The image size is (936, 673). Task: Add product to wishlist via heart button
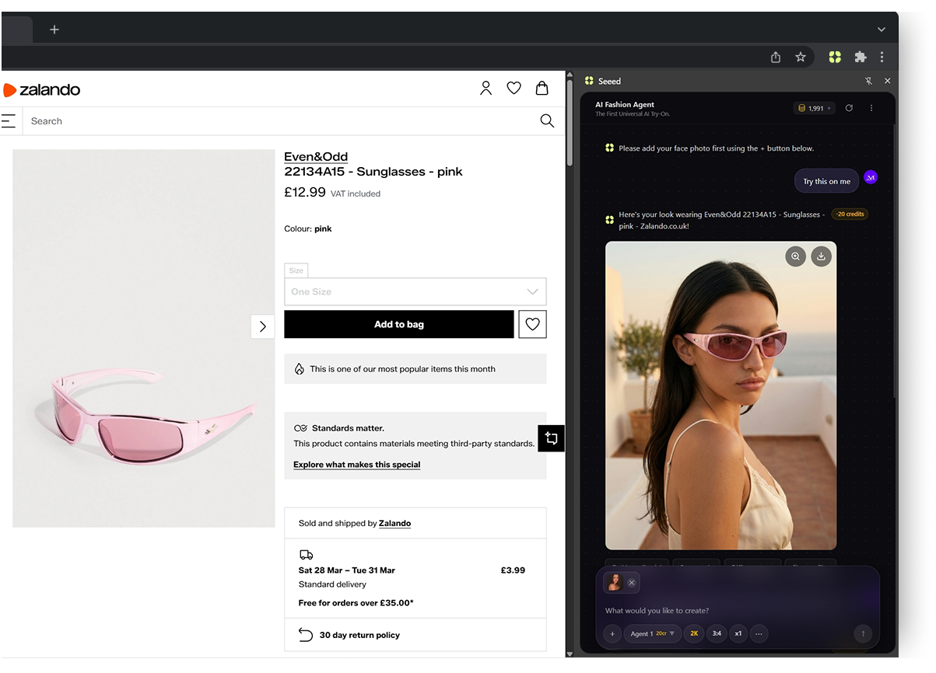tap(533, 324)
